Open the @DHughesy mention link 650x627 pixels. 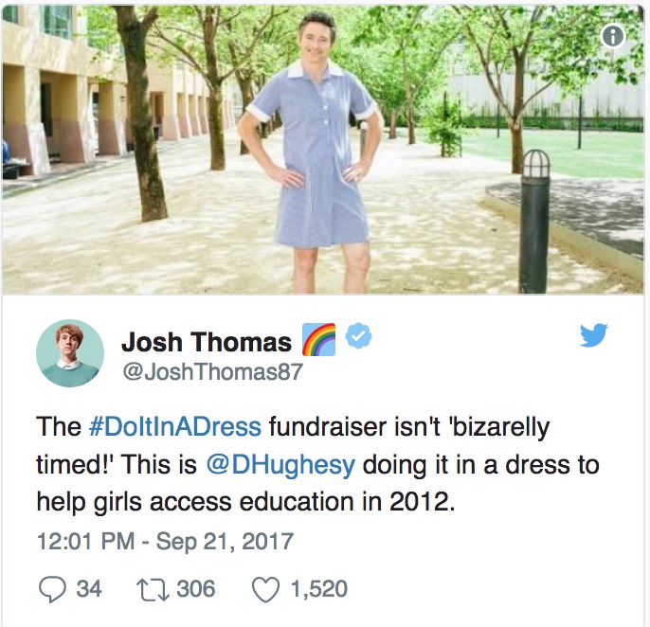(280, 464)
